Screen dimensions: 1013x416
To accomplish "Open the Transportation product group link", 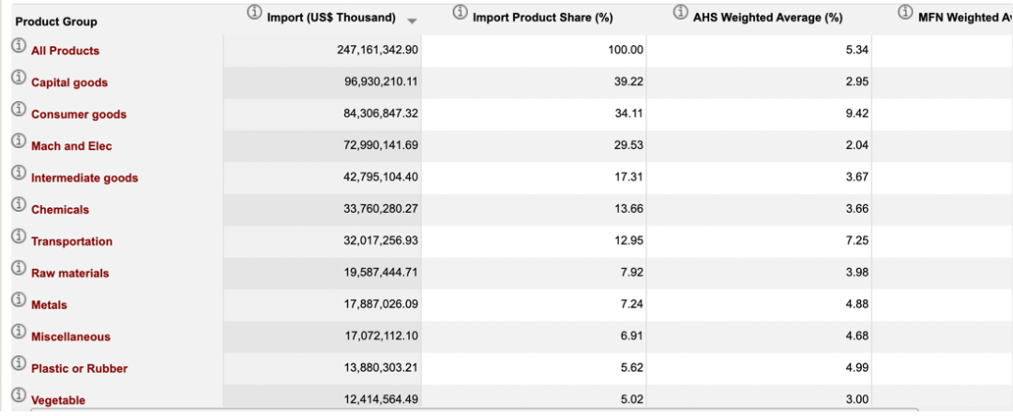I will (x=71, y=241).
